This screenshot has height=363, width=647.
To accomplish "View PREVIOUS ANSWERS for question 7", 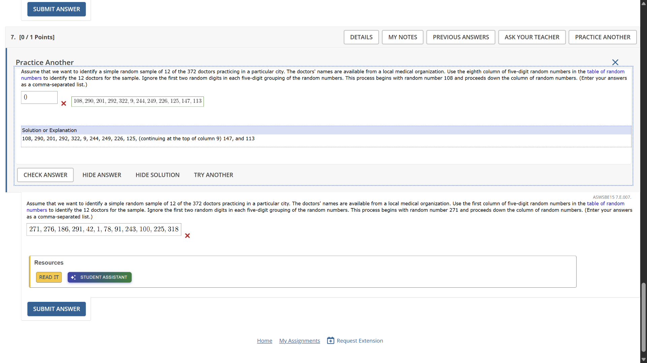I will pos(461,37).
